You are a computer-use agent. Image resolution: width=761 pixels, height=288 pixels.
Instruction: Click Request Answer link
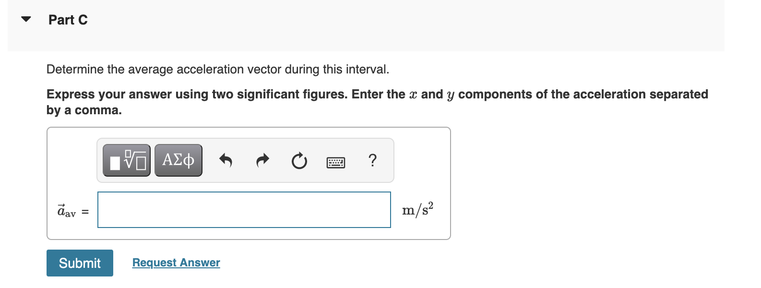click(x=176, y=263)
